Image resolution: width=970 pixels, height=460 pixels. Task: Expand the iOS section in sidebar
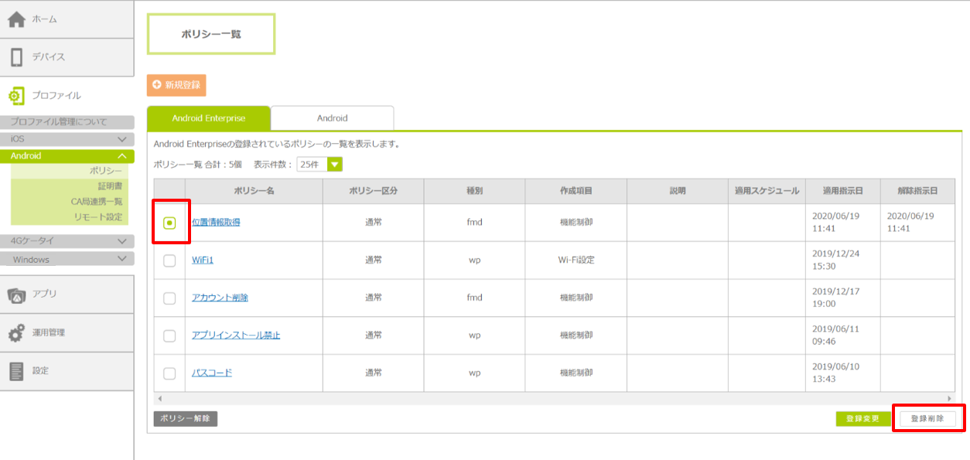121,139
